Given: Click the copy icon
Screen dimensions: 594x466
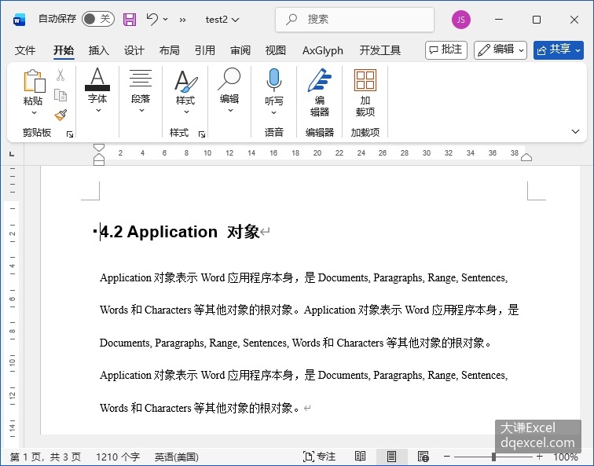Looking at the screenshot, I should pyautogui.click(x=60, y=95).
